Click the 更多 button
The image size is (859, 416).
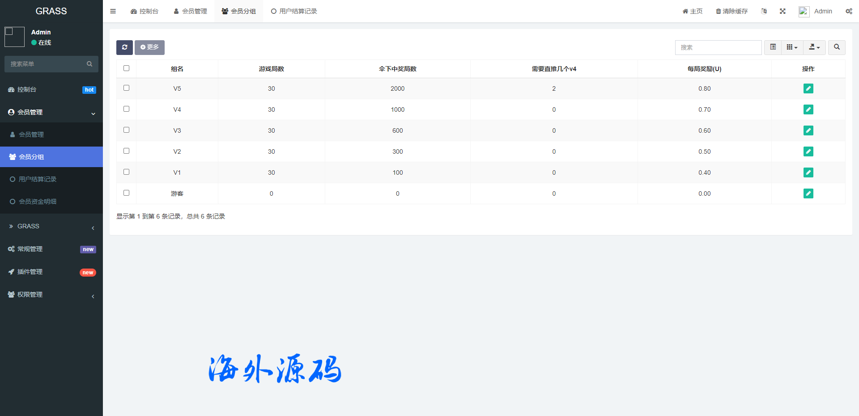(149, 47)
